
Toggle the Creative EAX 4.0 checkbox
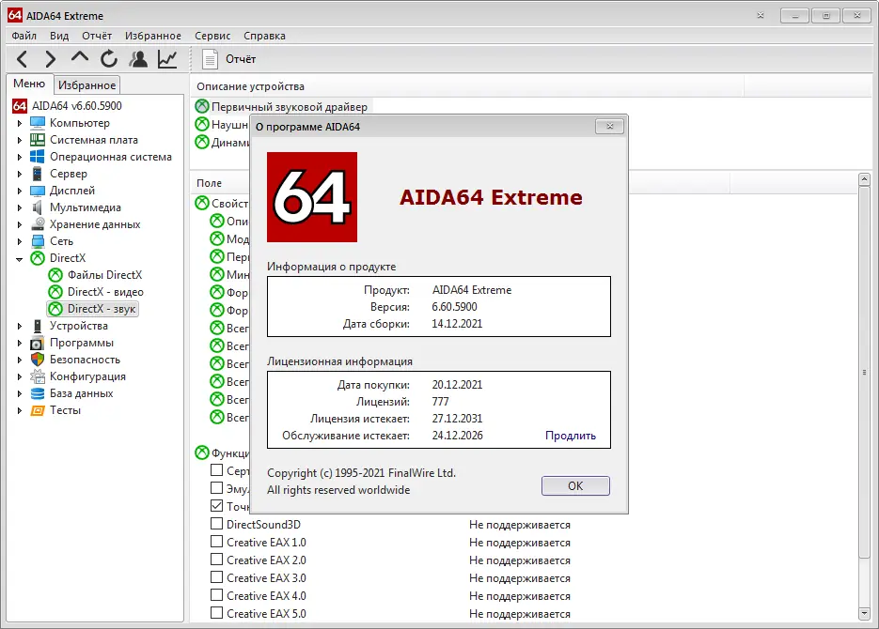(216, 595)
